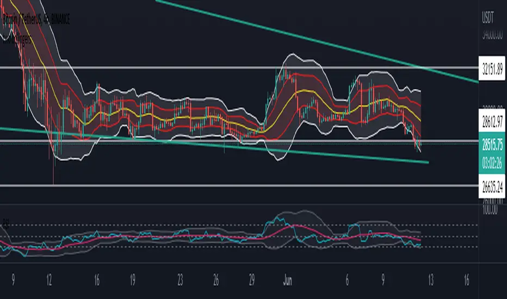The image size is (507, 299).
Task: Click the 6 date label on time axis
Action: tap(347, 281)
